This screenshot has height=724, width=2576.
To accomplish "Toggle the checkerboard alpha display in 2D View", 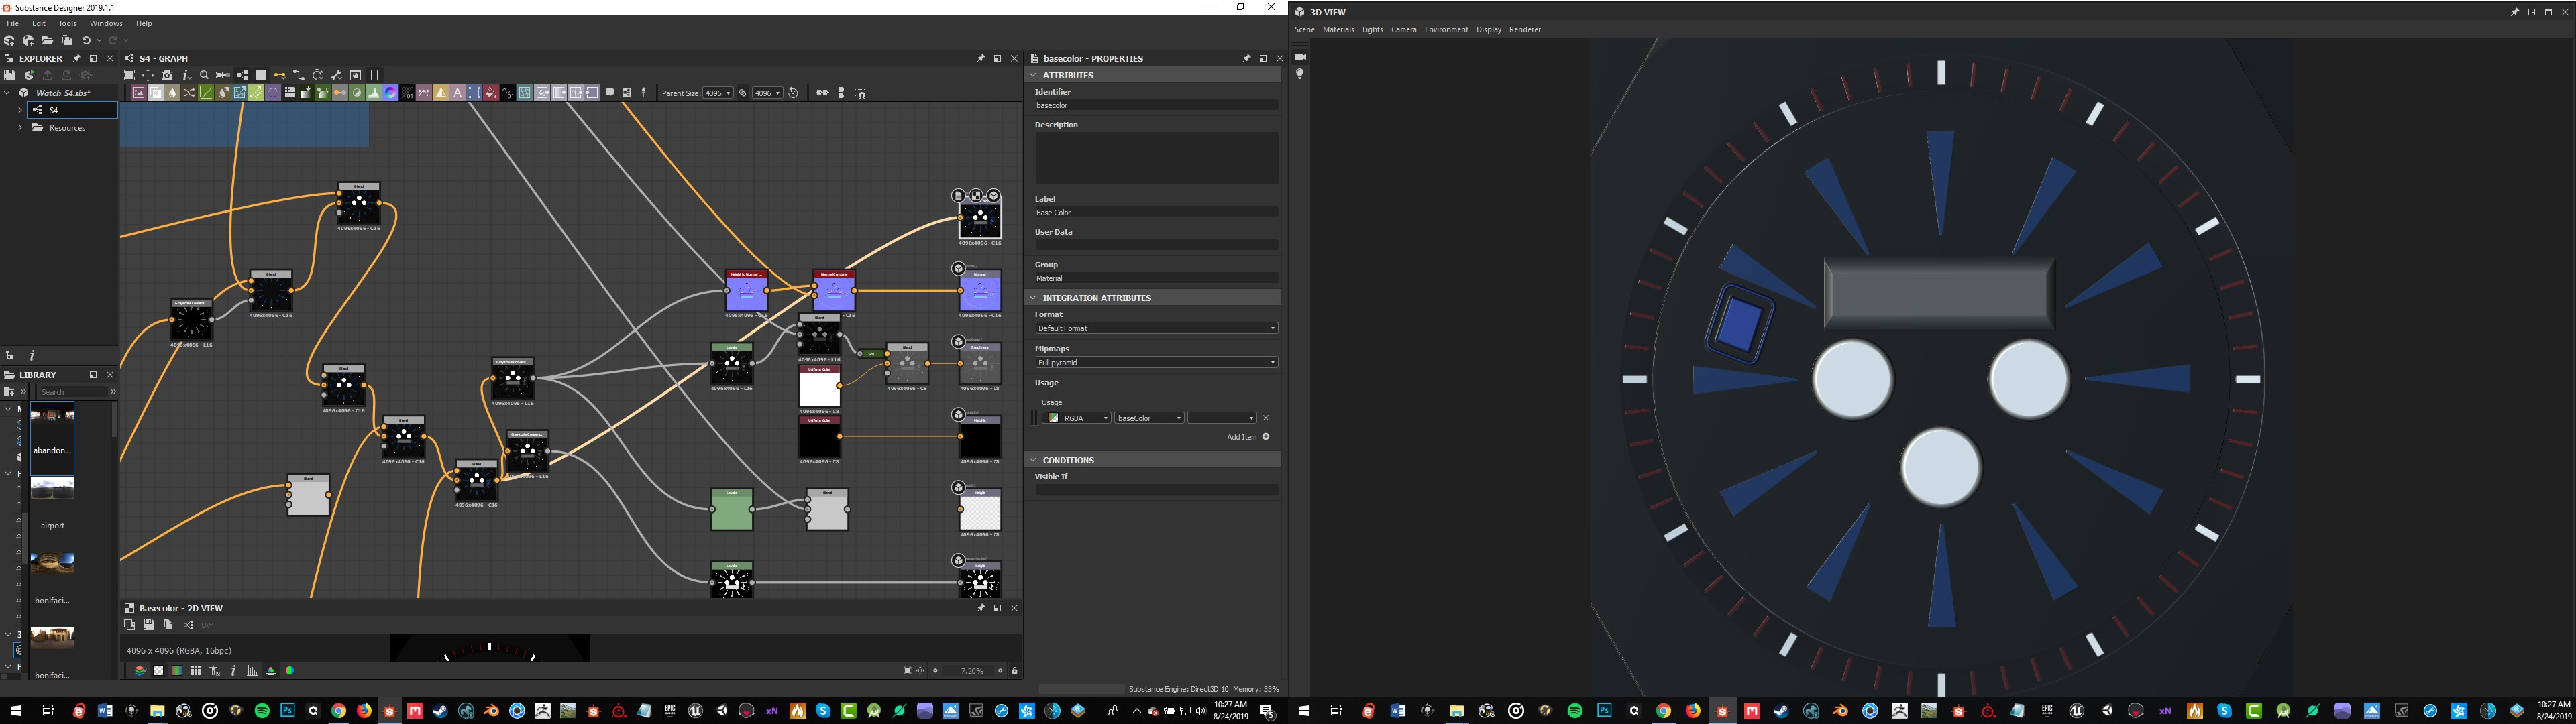I will (x=158, y=671).
